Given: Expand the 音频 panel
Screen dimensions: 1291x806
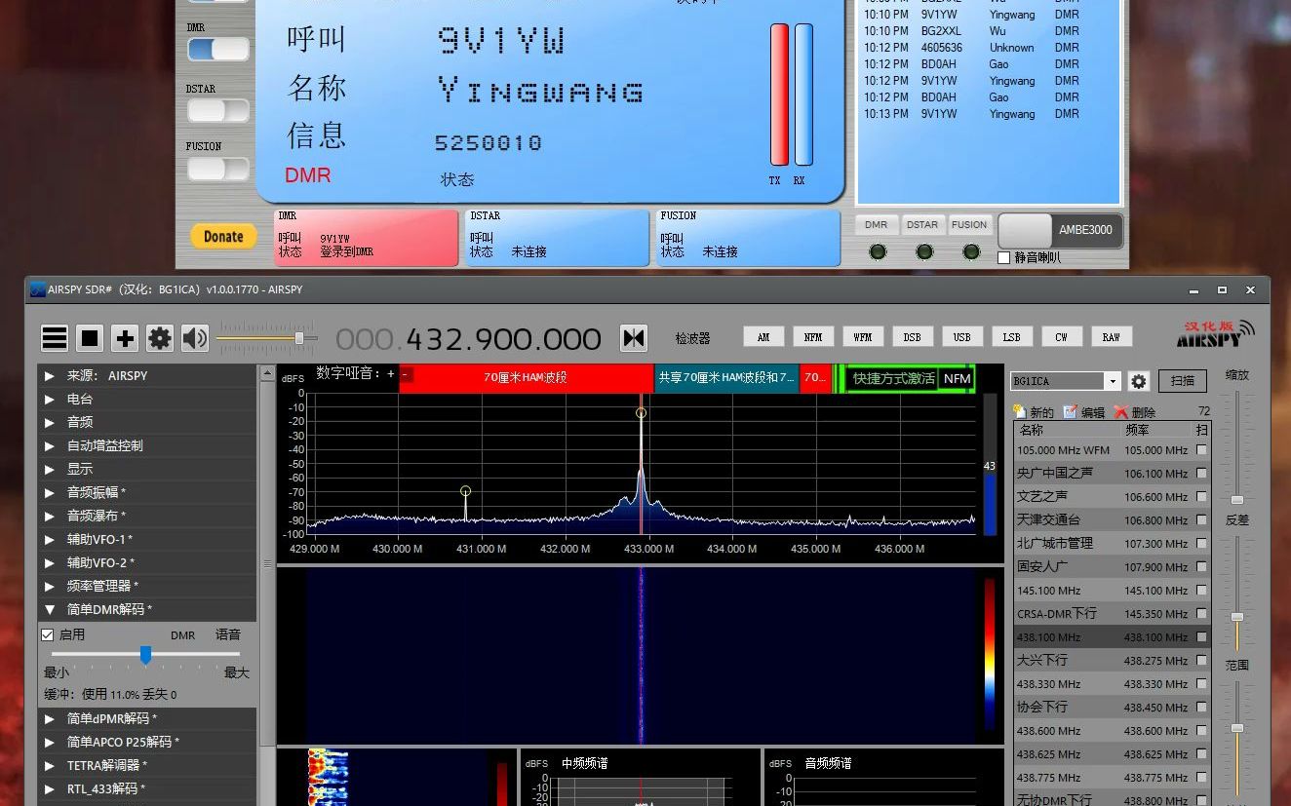Looking at the screenshot, I should pos(147,422).
